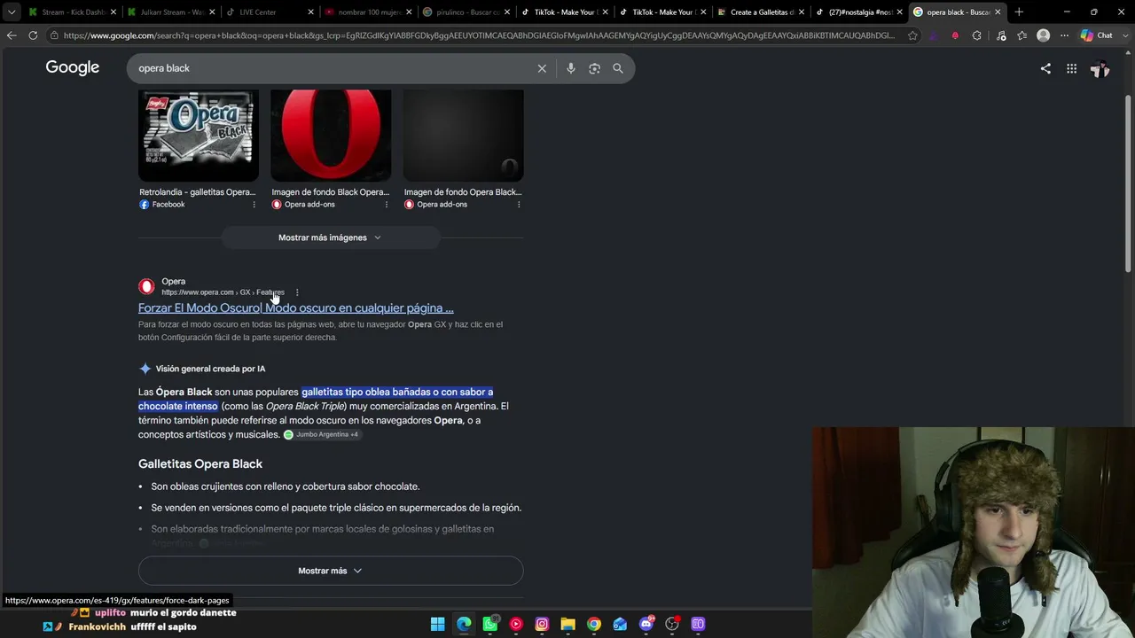
Task: Share this search results page
Action: pos(1045,68)
